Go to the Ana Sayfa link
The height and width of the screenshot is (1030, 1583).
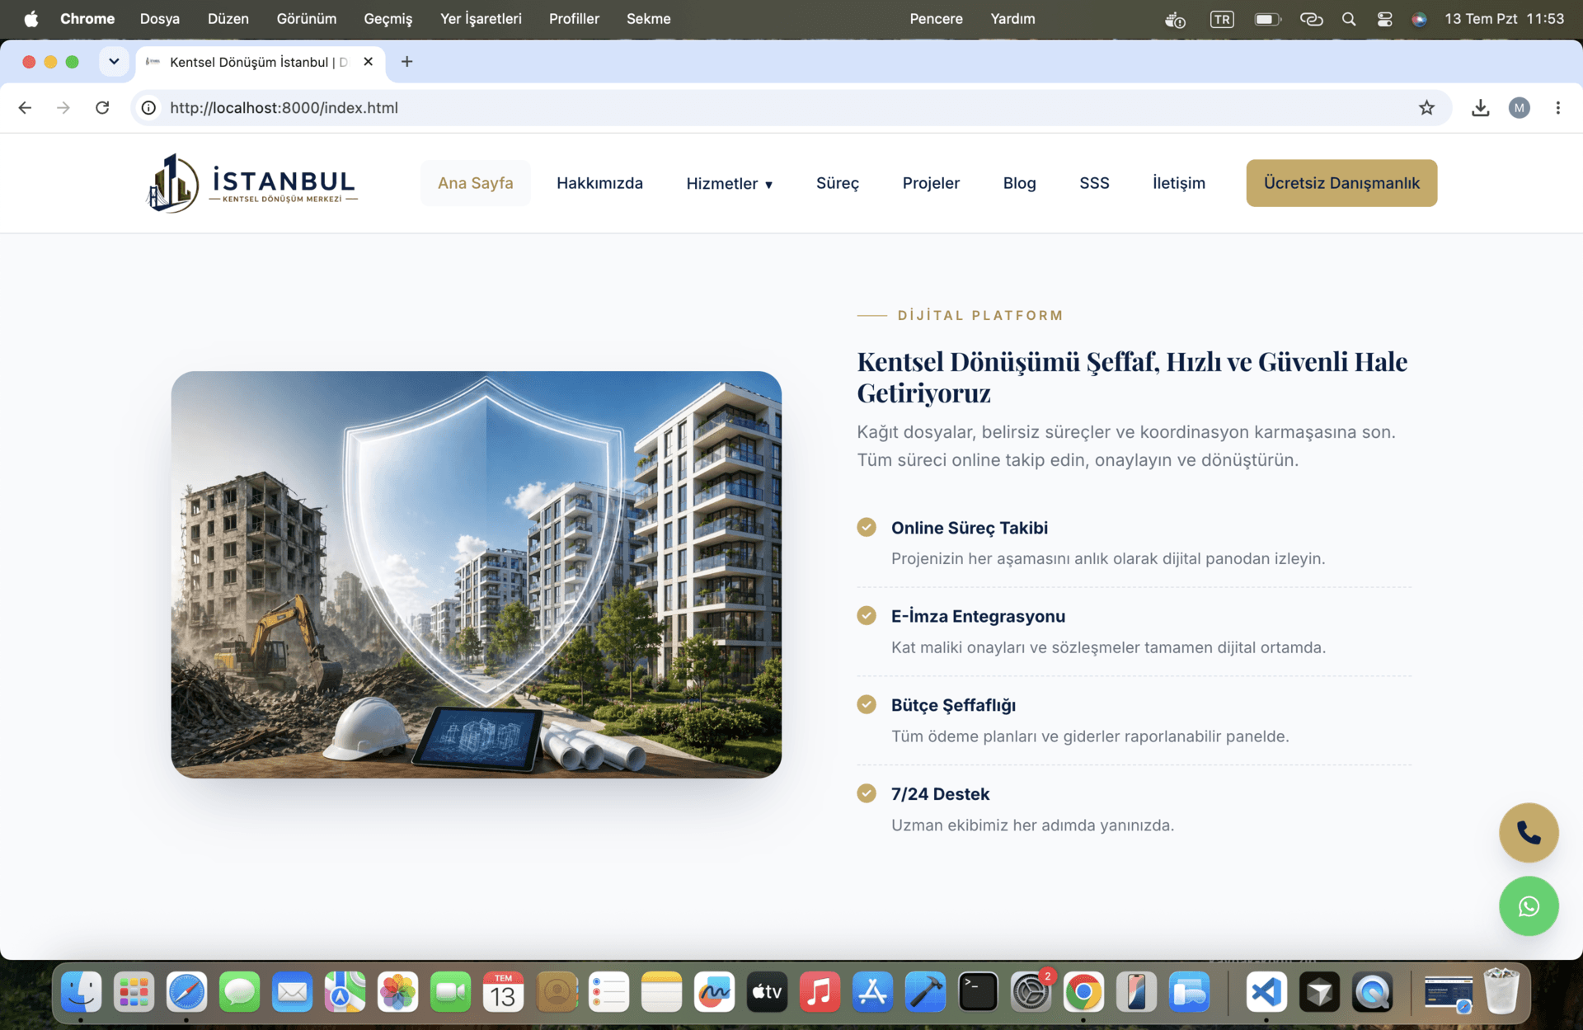point(475,183)
